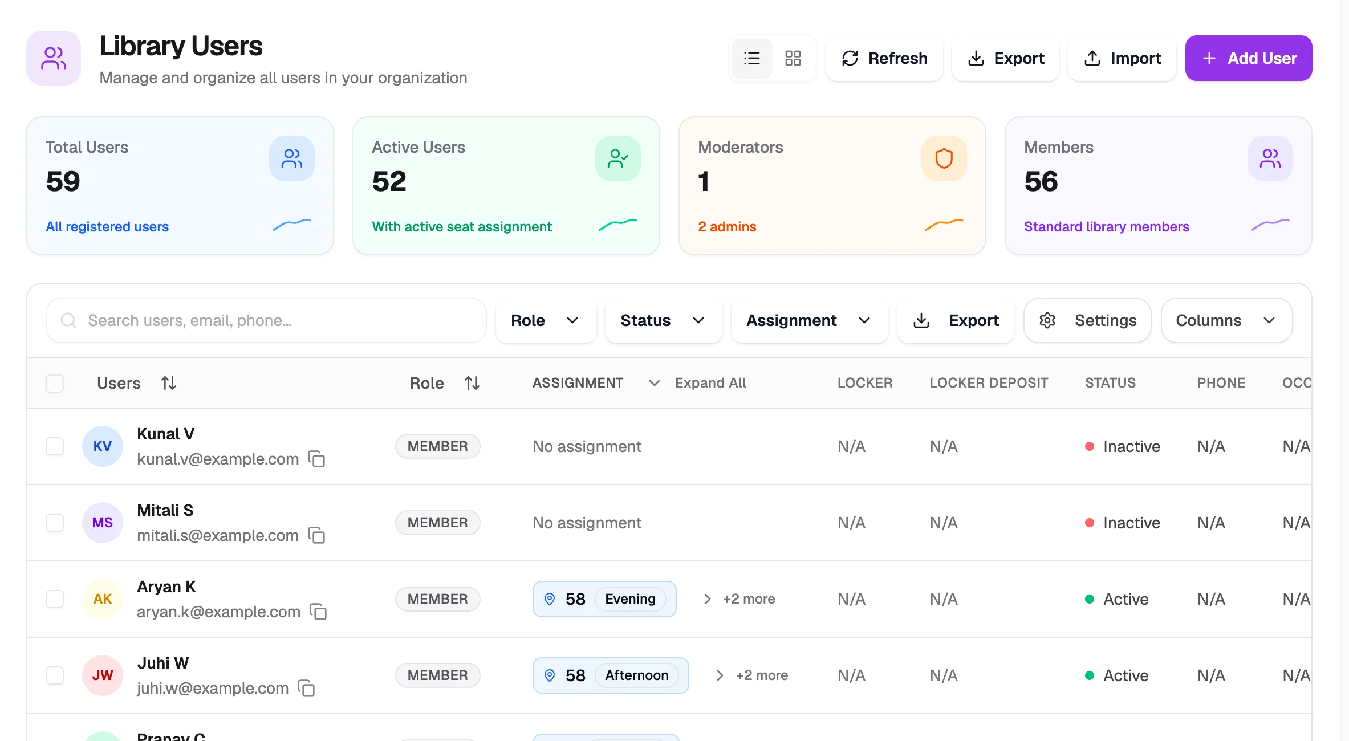Click Members trend line icon
The width and height of the screenshot is (1349, 741).
point(1270,225)
